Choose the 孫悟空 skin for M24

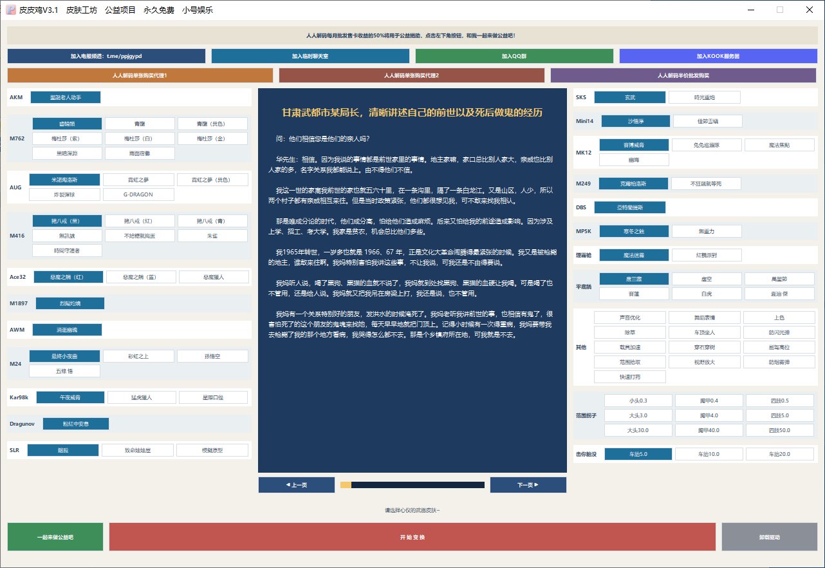[x=212, y=356]
